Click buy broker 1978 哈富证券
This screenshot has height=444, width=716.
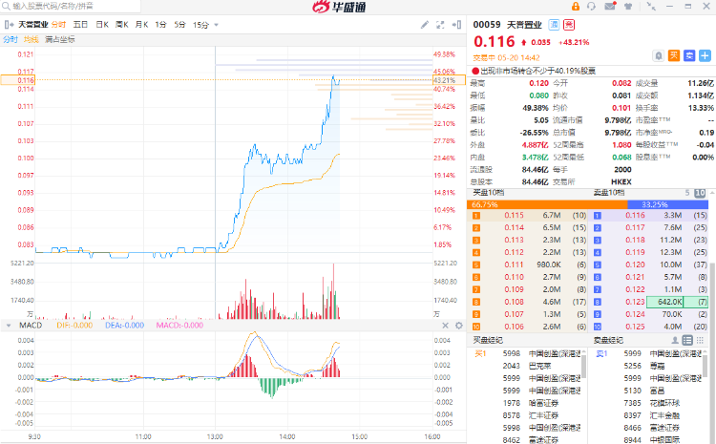pos(531,403)
